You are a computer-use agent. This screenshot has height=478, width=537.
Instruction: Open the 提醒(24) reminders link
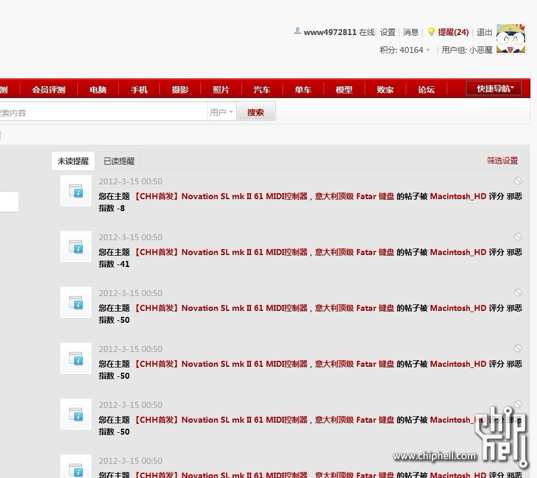point(453,32)
